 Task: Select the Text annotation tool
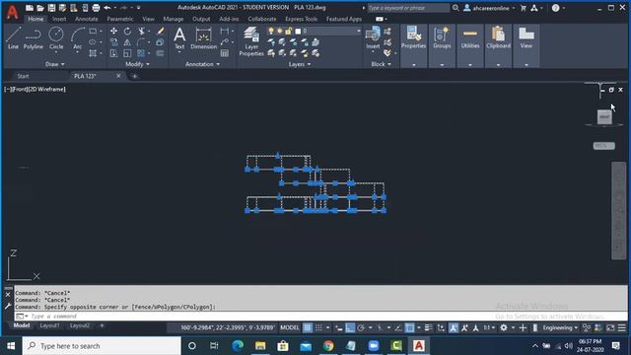point(179,38)
